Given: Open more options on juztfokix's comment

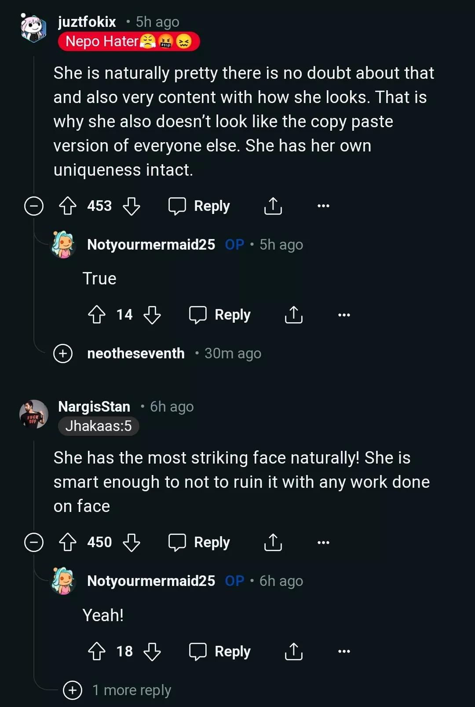Looking at the screenshot, I should point(323,206).
